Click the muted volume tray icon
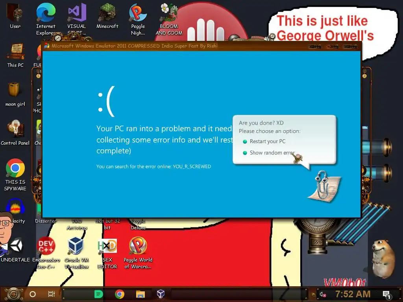This screenshot has height=302, width=403. [x=323, y=294]
